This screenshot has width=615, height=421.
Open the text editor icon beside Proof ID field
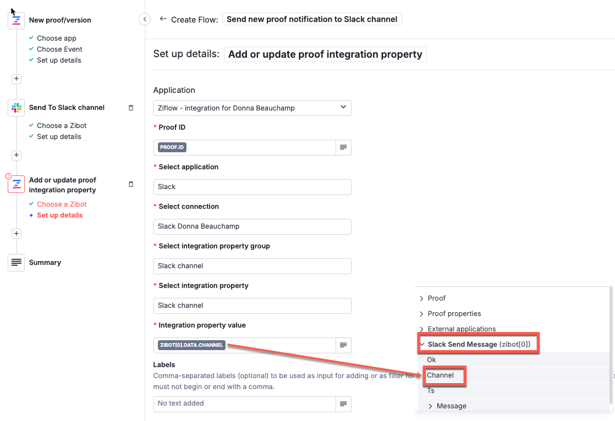[x=343, y=147]
